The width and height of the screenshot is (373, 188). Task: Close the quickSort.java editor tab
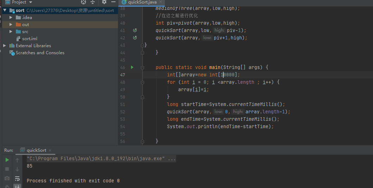click(x=161, y=2)
